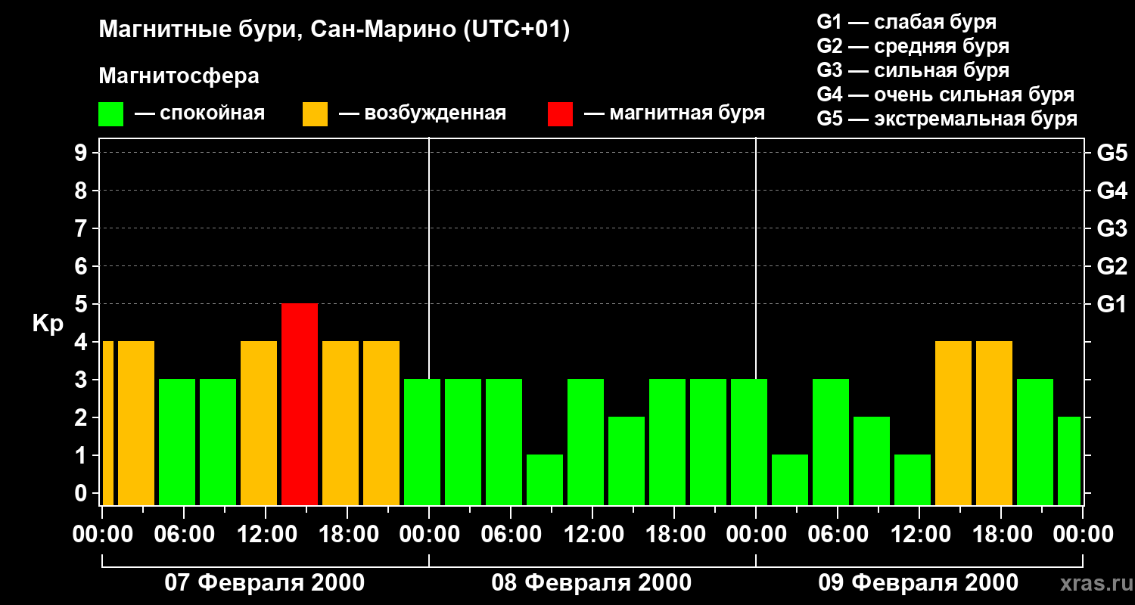1135x605 pixels.
Task: Select the line G4 — очень сильная буря
Action: (946, 95)
